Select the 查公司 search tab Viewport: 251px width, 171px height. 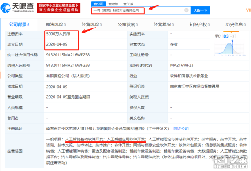click(98, 4)
